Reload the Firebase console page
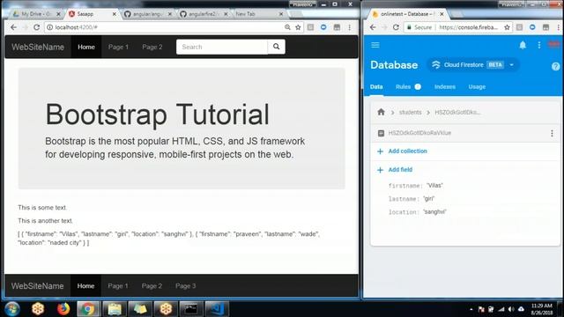 click(396, 27)
